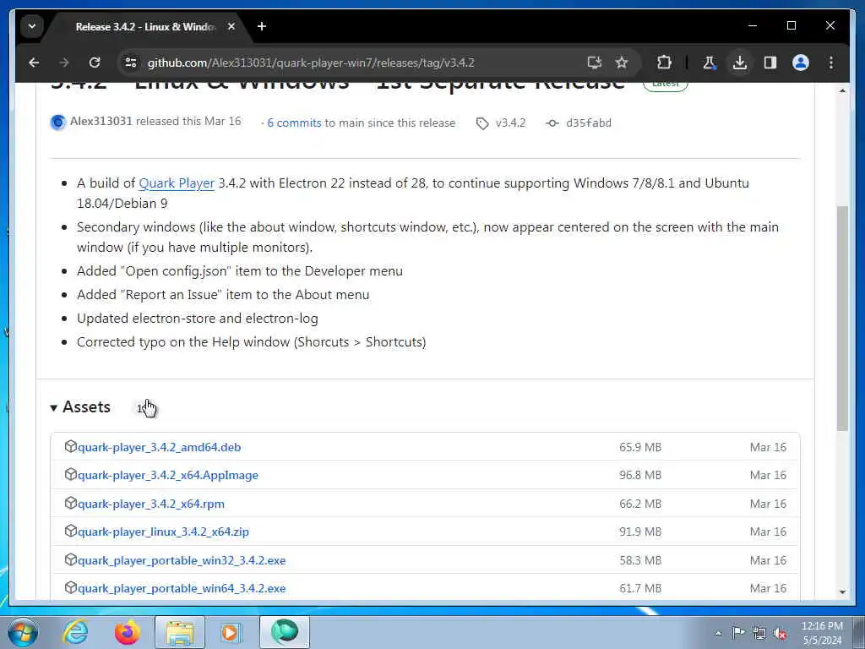Toggle the browser side panel
The width and height of the screenshot is (865, 649).
tap(770, 63)
